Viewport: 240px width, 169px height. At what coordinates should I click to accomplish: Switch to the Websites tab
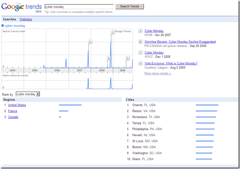[x=26, y=19]
